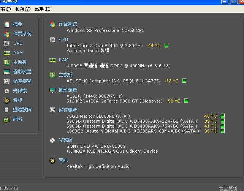This screenshot has width=244, height=191.
Task: Open the 主機板 heading link in summary
Action: [65, 75]
